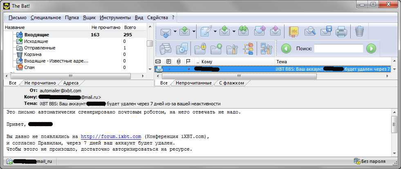The image size is (401, 169).
Task: Click green next search arrow button
Action: point(371,49)
